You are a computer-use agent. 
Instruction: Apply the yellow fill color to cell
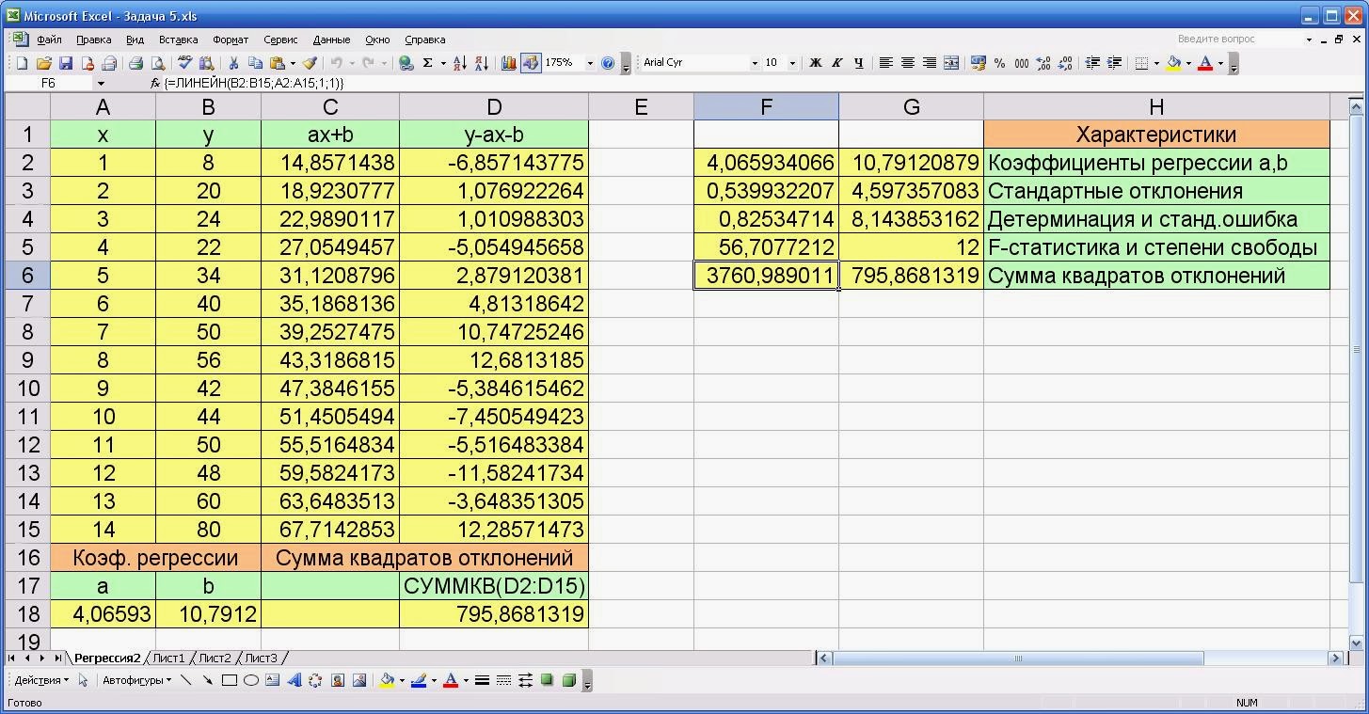point(1173,63)
